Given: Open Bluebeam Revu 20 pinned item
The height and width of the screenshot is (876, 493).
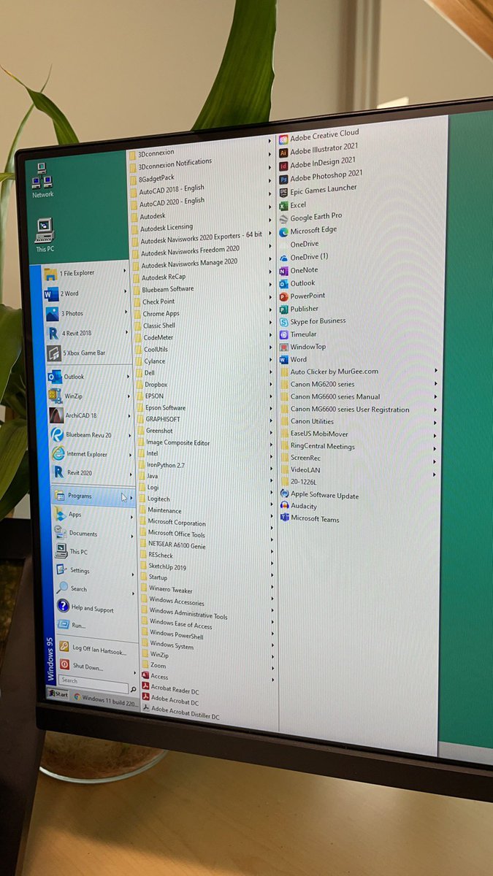Looking at the screenshot, I should [83, 434].
